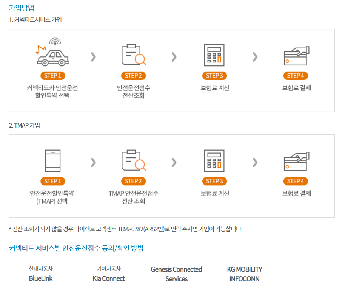Click chevron arrow after connected car step 1
The height and width of the screenshot is (297, 345).
pyautogui.click(x=93, y=57)
